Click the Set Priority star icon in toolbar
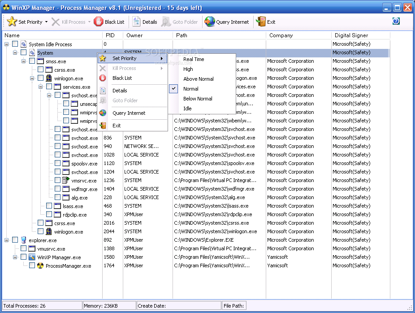The height and width of the screenshot is (313, 415). (12, 22)
